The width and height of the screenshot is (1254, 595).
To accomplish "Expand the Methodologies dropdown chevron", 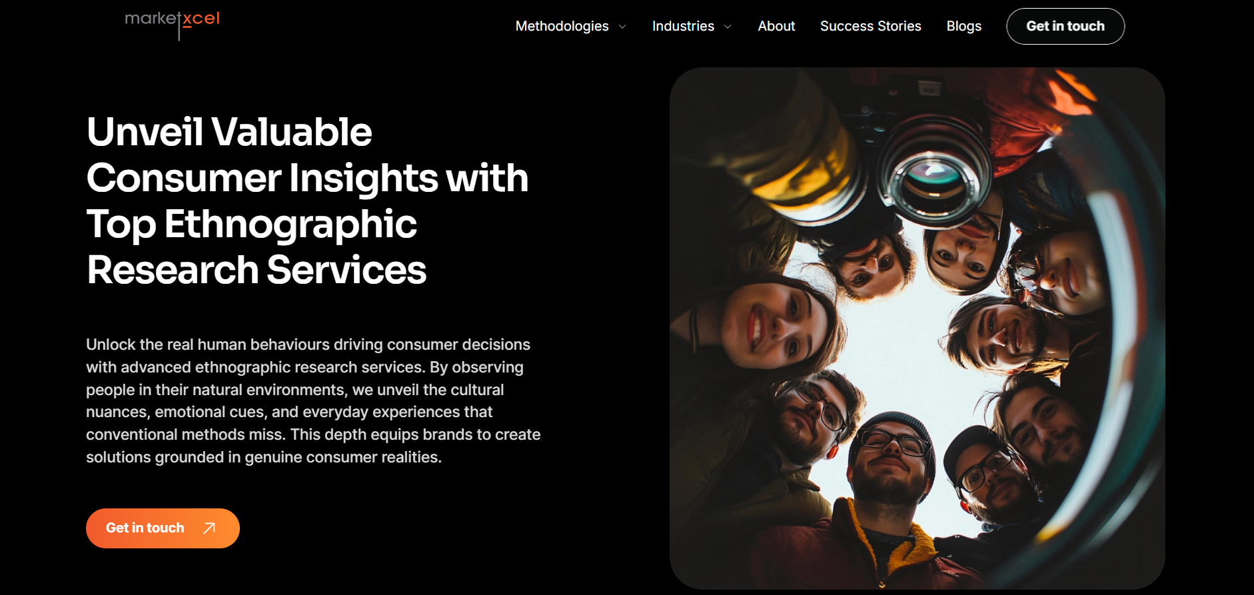I will coord(622,27).
